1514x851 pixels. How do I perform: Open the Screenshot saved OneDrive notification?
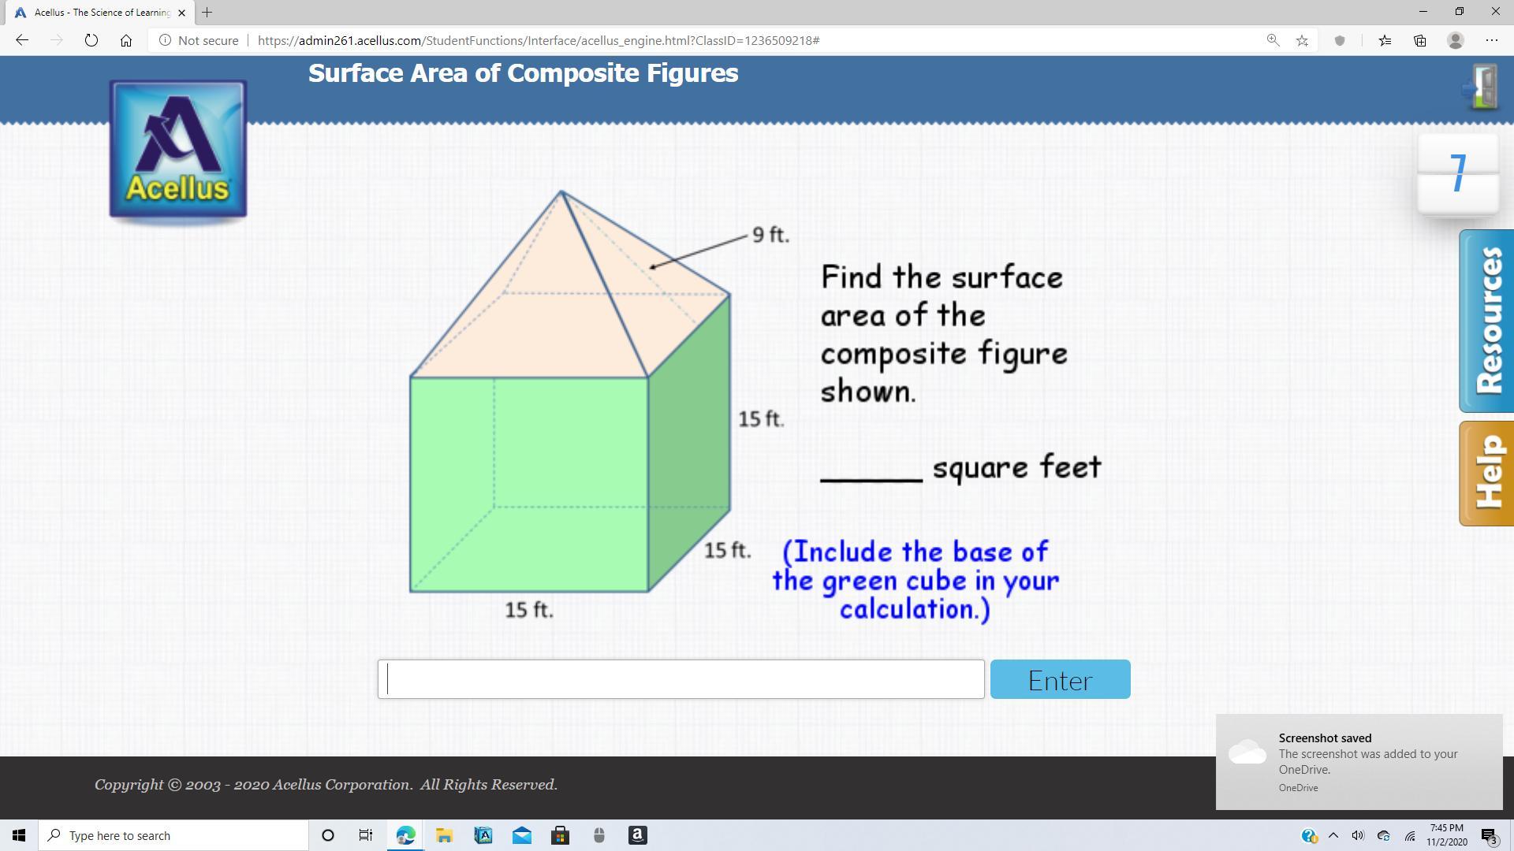(1358, 761)
